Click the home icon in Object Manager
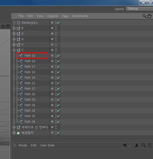Viewport: 153px width, 159px height. (149, 16)
